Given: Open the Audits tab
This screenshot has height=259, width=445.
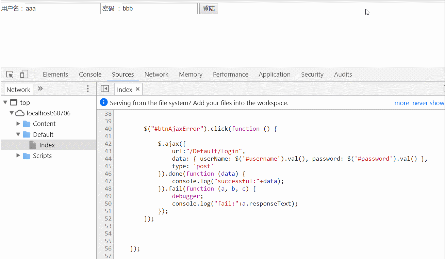Looking at the screenshot, I should [x=343, y=75].
